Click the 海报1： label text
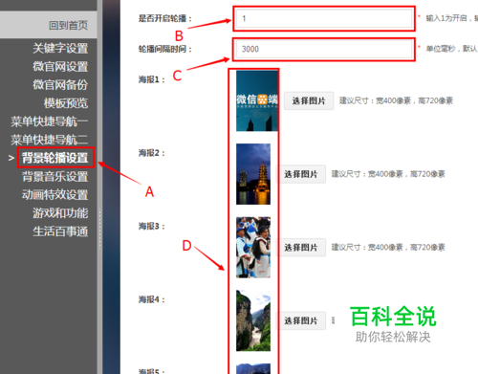478x374 pixels. point(152,79)
